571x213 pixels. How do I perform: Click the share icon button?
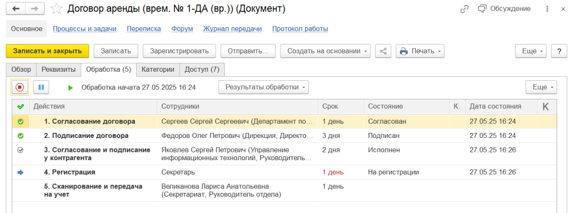[383, 51]
